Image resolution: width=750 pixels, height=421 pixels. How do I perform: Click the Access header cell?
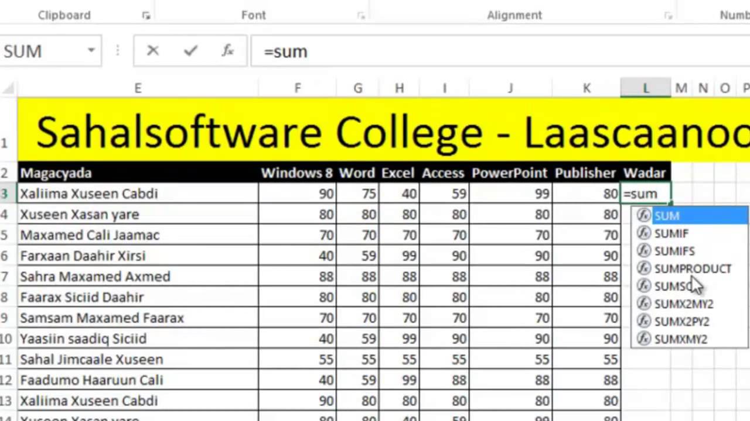pos(444,173)
